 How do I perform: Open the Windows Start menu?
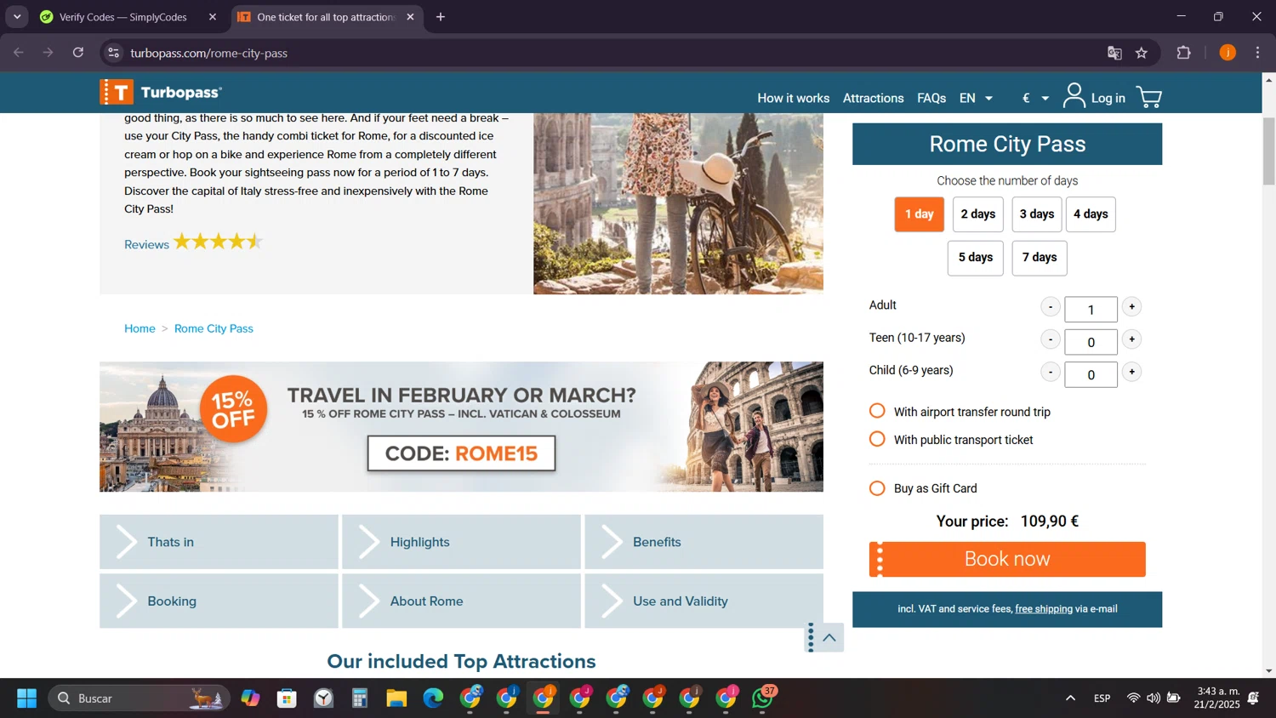pos(26,698)
